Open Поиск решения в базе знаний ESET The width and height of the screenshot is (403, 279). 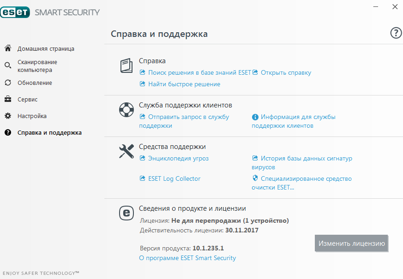click(x=199, y=72)
